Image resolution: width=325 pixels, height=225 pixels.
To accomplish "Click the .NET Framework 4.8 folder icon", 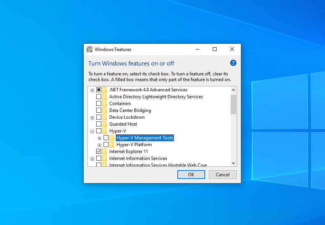I will pyautogui.click(x=104, y=90).
